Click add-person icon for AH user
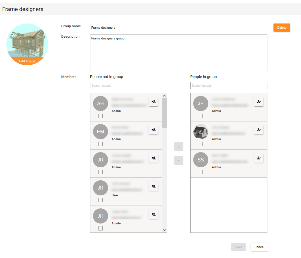The image size is (301, 258). (154, 102)
